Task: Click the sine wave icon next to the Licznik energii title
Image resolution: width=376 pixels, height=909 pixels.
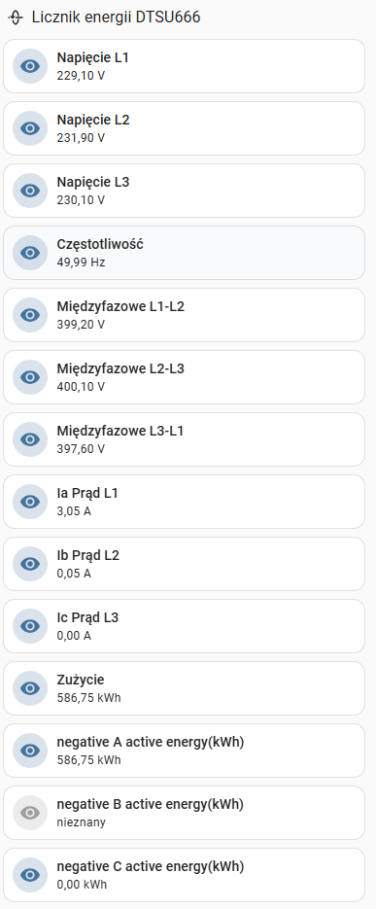Action: pyautogui.click(x=17, y=17)
